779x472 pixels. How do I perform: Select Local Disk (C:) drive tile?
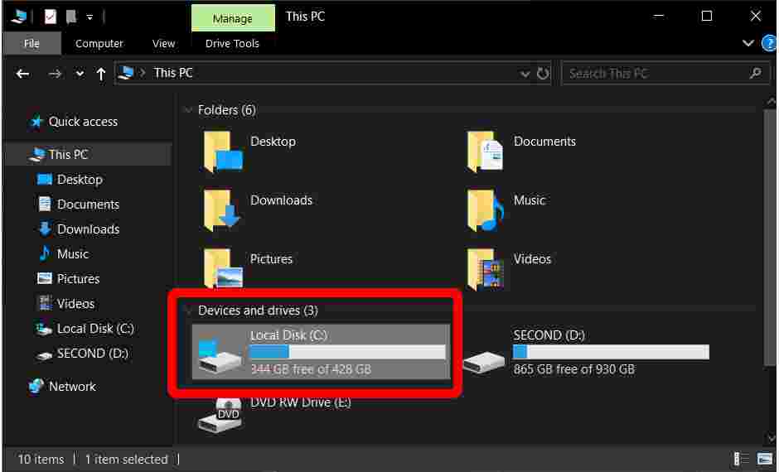click(321, 352)
